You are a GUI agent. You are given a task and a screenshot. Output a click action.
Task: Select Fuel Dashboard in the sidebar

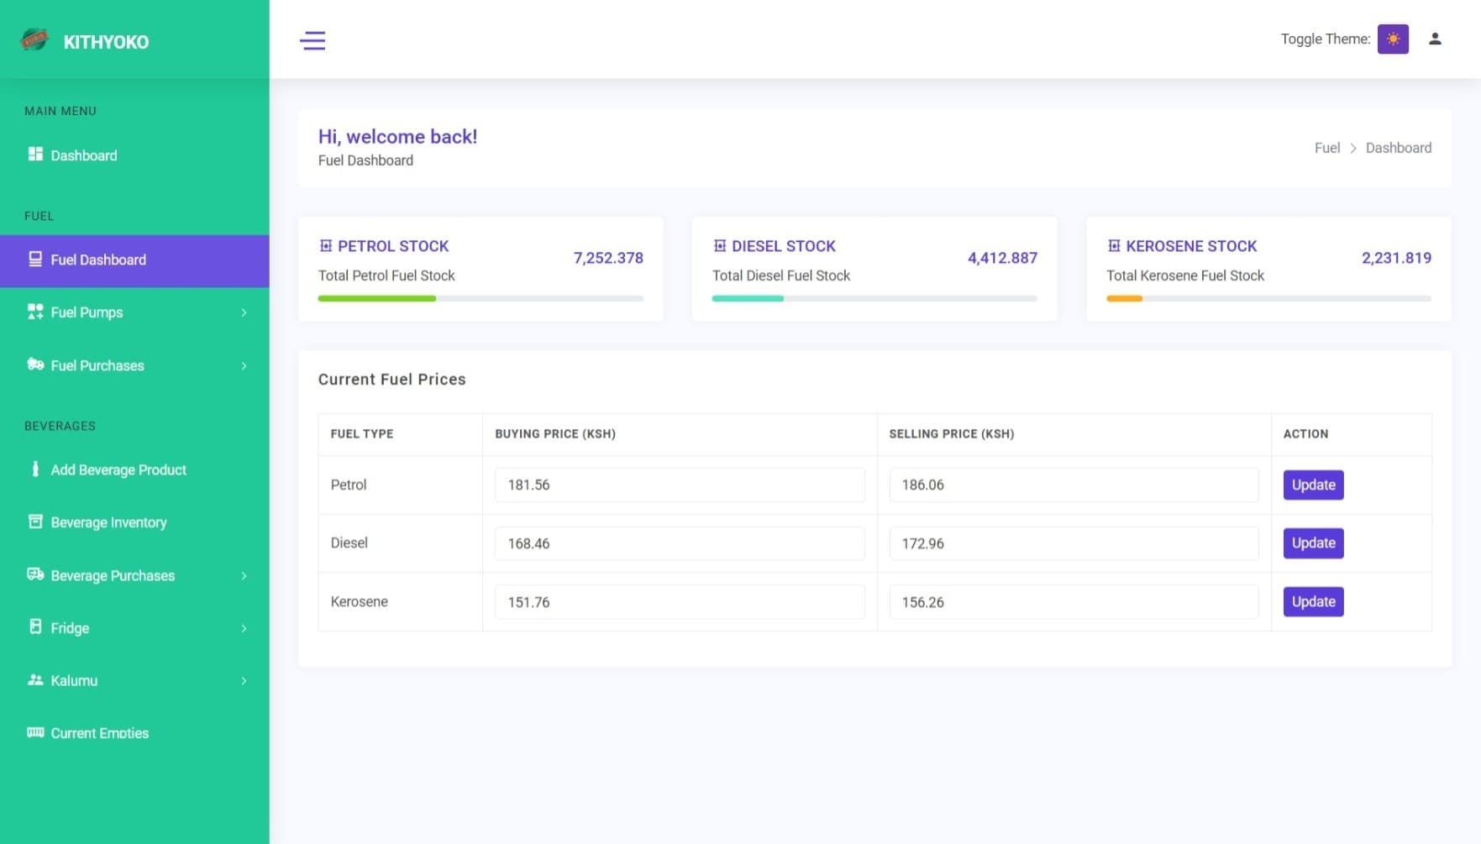pyautogui.click(x=98, y=260)
